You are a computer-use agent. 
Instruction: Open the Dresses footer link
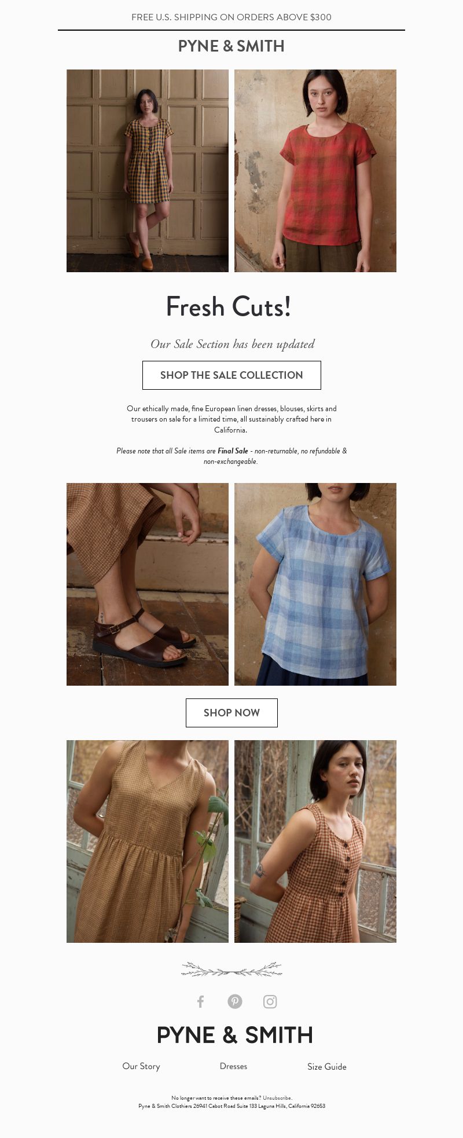(x=233, y=1066)
